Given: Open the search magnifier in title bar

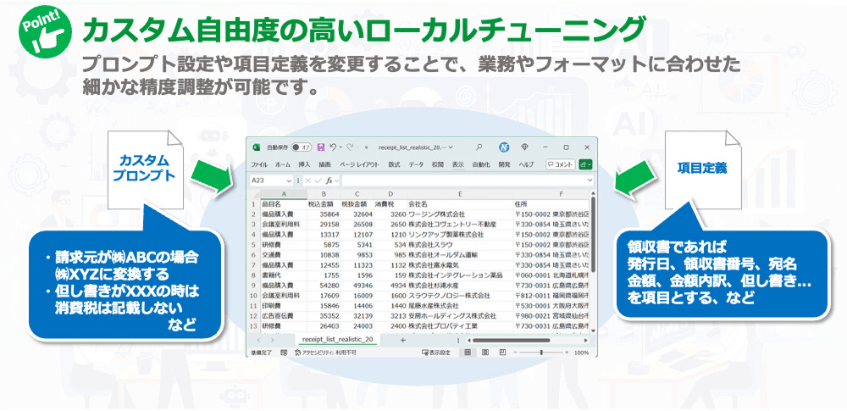Looking at the screenshot, I should (479, 147).
